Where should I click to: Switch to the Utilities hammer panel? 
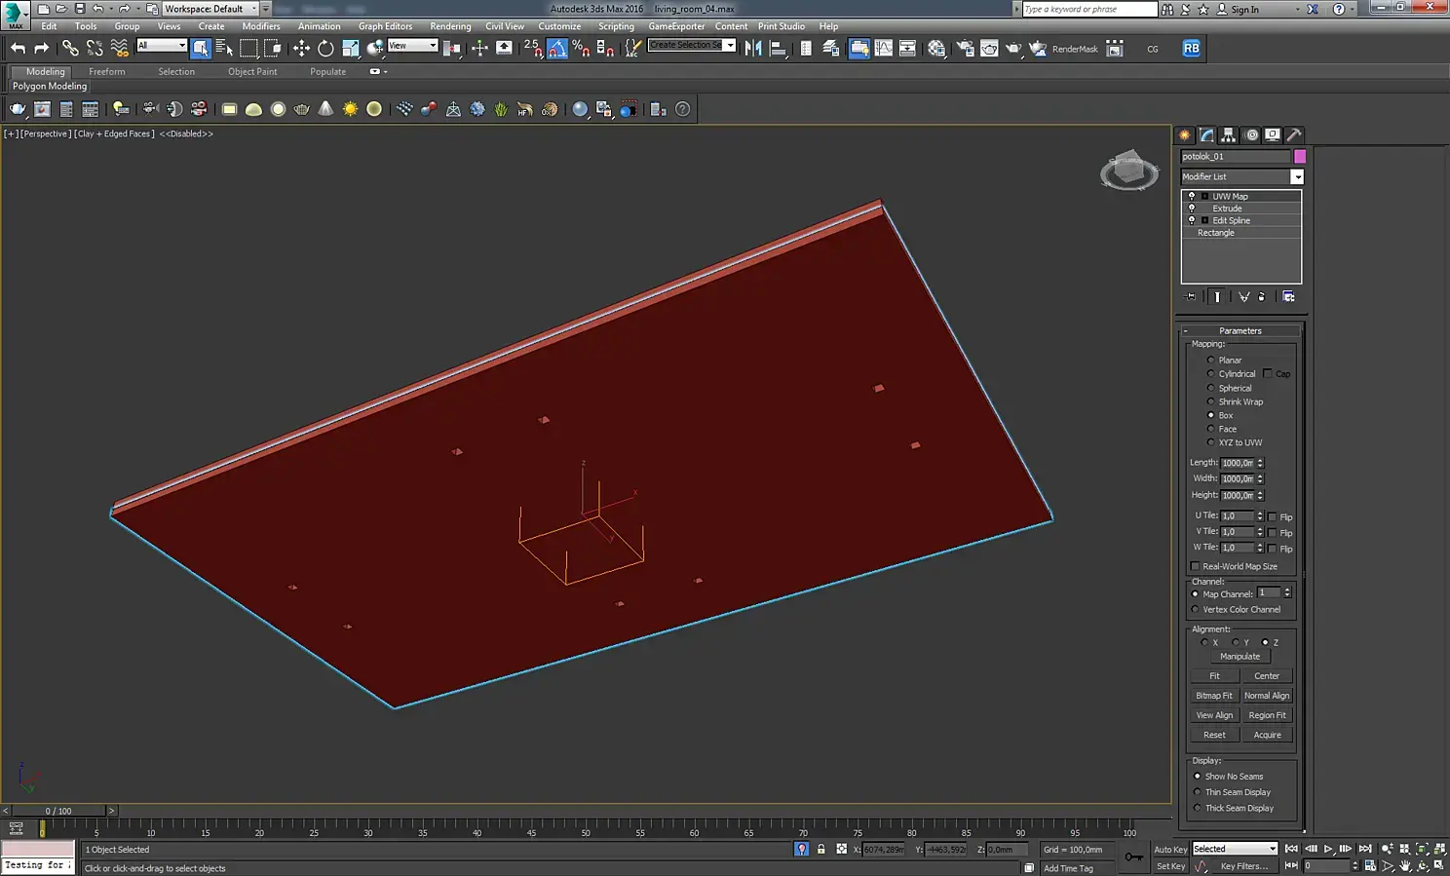(x=1294, y=135)
